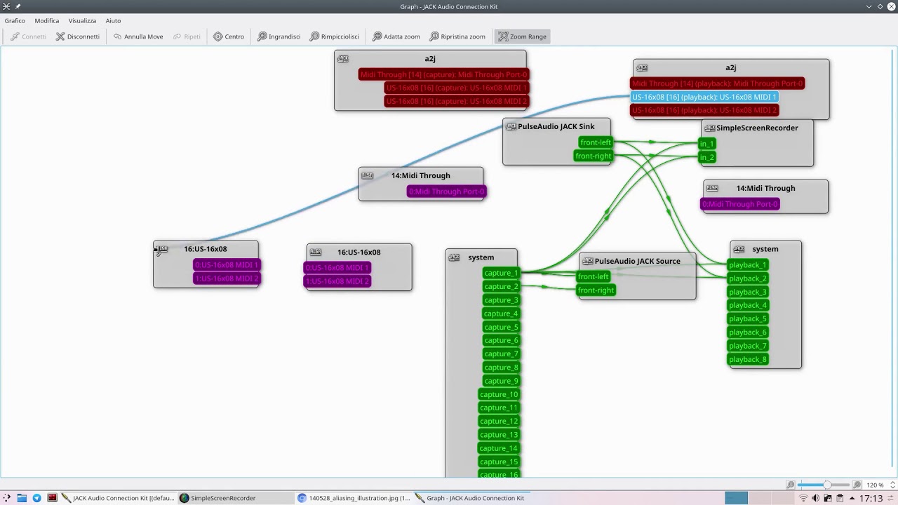Click the icon of the system capture node

[x=454, y=257]
